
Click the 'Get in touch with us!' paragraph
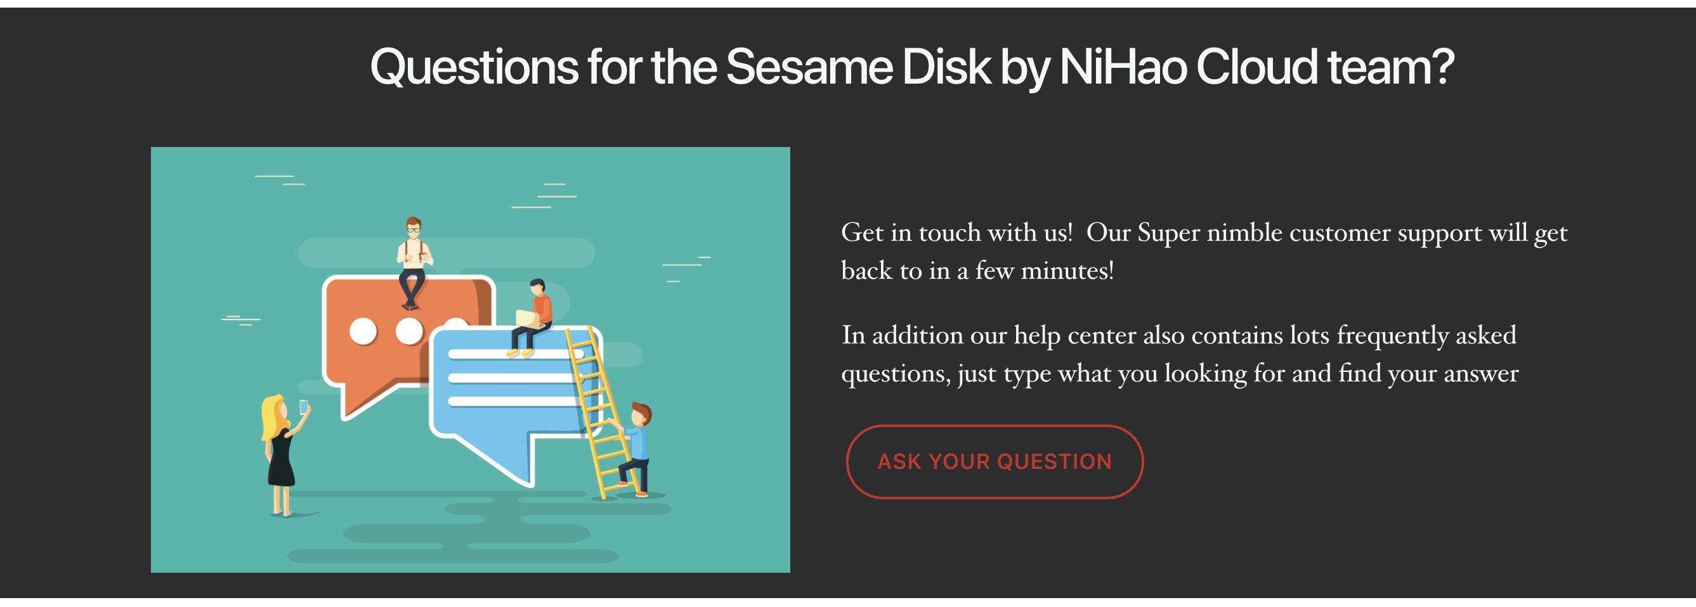tap(1204, 251)
